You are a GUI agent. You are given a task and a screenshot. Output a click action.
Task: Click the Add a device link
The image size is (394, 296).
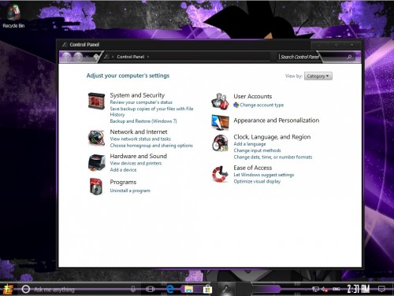pos(123,170)
